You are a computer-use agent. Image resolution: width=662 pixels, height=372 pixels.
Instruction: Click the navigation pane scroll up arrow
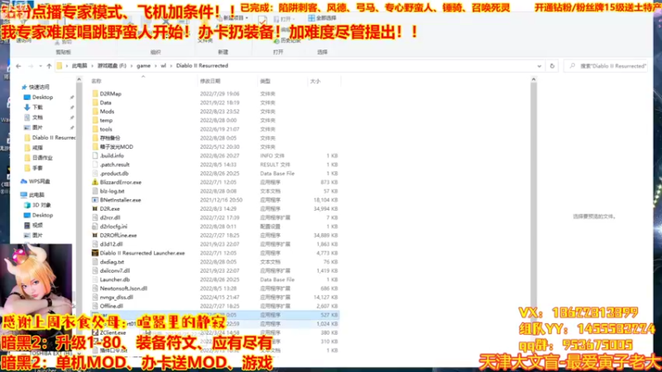point(79,79)
